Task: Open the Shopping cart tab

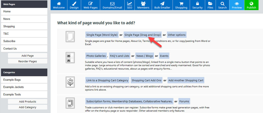Action: coord(181,5)
